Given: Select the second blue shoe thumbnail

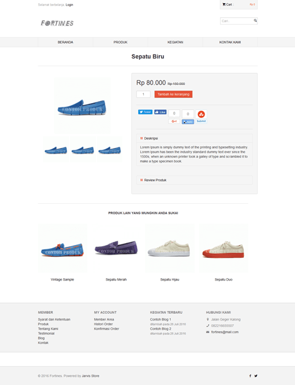Looking at the screenshot, I should [x=82, y=149].
